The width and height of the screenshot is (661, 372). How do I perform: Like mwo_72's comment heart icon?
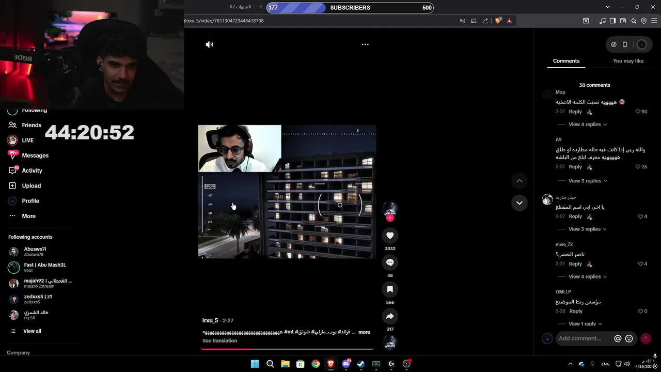640,264
